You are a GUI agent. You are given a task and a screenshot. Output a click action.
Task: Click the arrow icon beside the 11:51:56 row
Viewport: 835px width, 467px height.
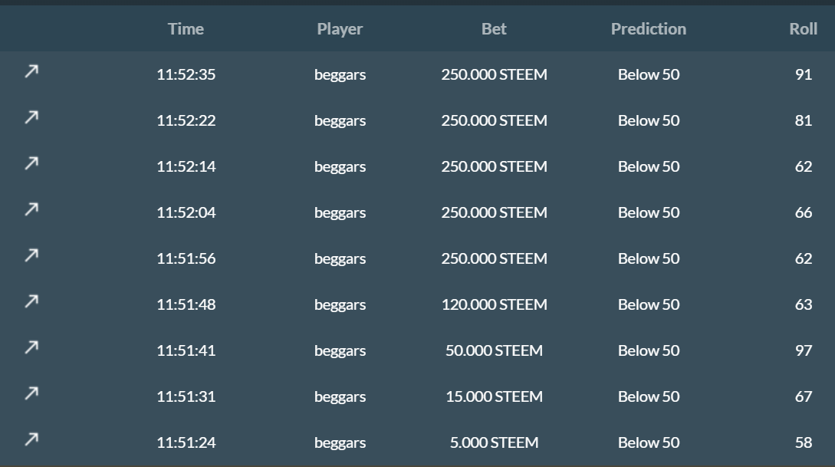pyautogui.click(x=31, y=255)
